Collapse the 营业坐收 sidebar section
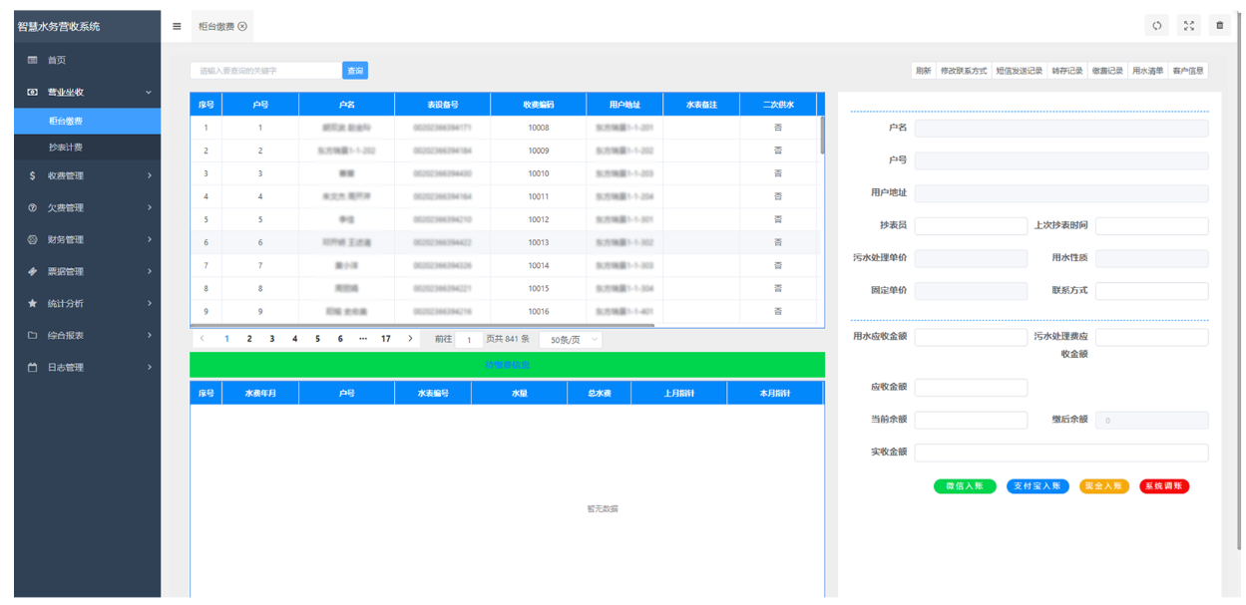 (x=87, y=93)
